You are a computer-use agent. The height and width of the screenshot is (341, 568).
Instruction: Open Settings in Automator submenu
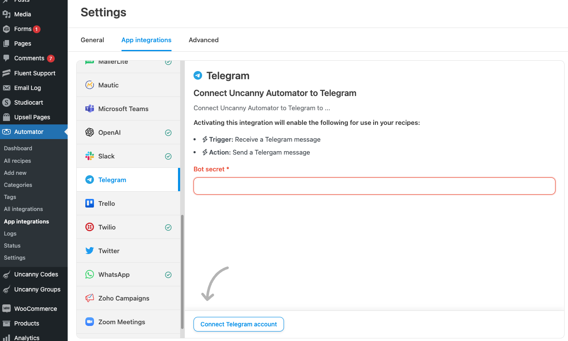tap(15, 257)
